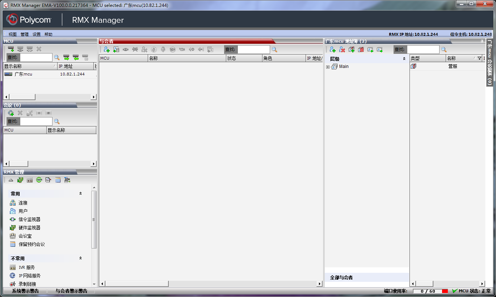The image size is (496, 297).
Task: Click the add new participant icon in the address book toolbar
Action: pyautogui.click(x=332, y=49)
